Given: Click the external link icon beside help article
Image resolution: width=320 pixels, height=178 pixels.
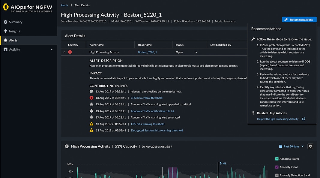Looking at the screenshot, I should pyautogui.click(x=304, y=119).
